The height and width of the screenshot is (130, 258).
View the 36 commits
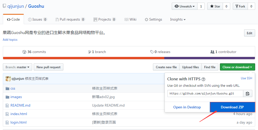pyautogui.click(x=34, y=52)
